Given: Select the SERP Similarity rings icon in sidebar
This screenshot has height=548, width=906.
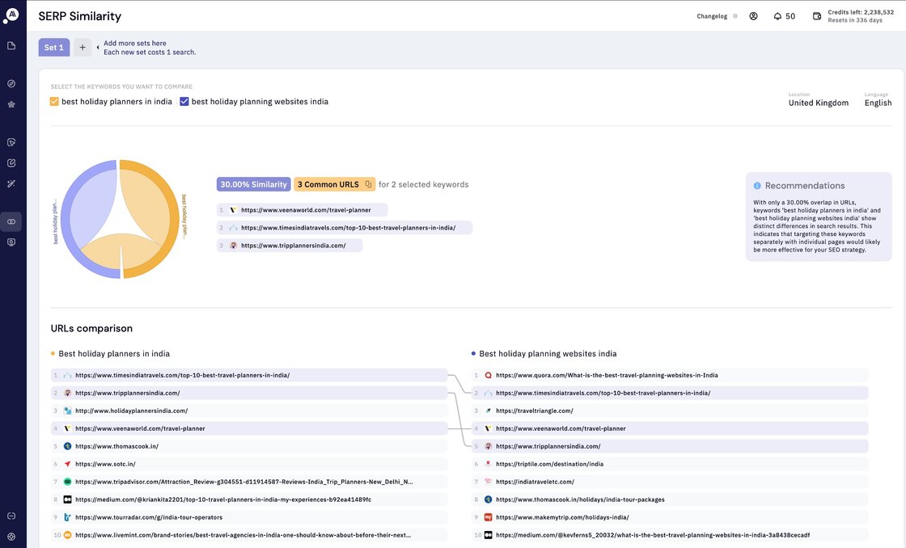Looking at the screenshot, I should pyautogui.click(x=11, y=221).
